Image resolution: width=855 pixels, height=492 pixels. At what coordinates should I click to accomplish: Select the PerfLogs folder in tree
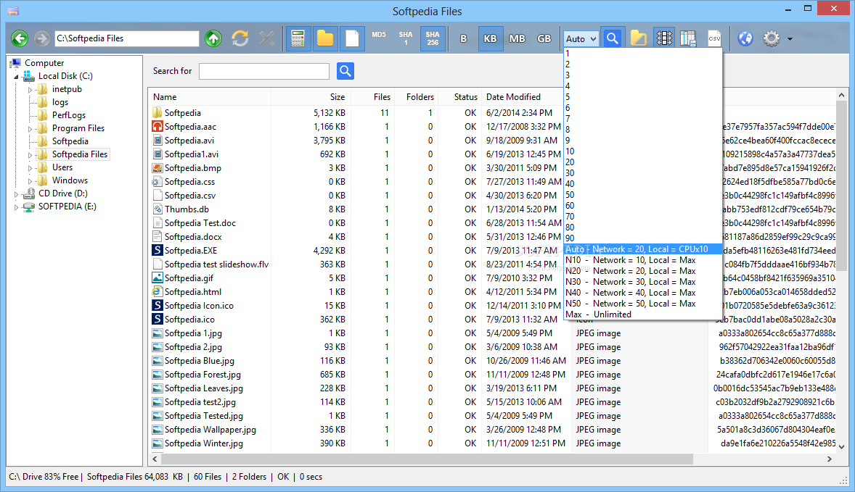pos(69,115)
